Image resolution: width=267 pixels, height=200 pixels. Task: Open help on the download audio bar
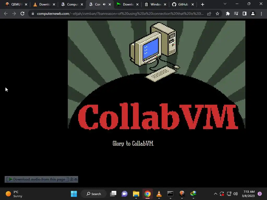click(x=71, y=179)
